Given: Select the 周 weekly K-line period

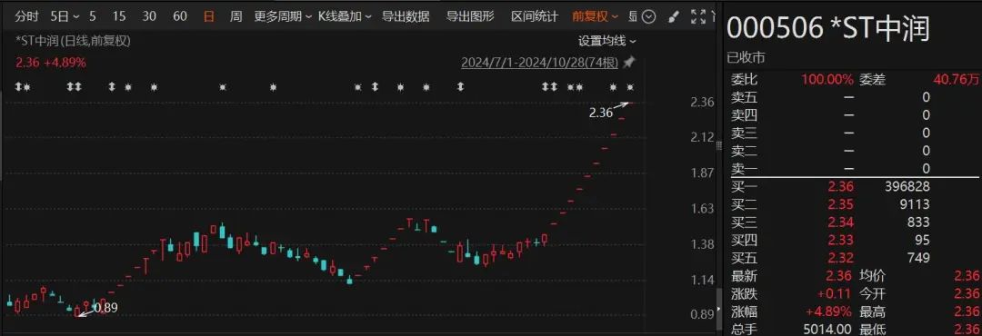Looking at the screenshot, I should (235, 16).
